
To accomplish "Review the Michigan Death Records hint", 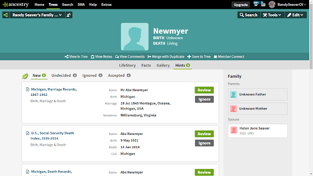I will click(204, 172).
